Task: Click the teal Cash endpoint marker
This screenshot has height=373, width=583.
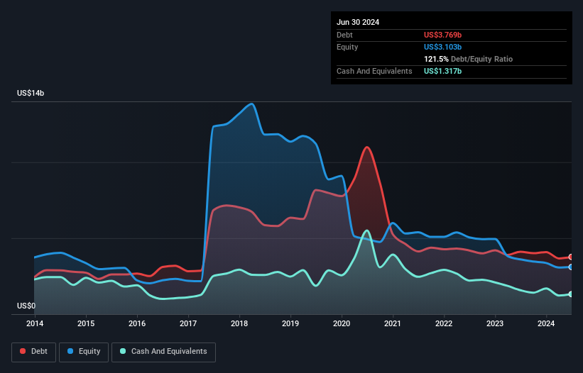Action: pyautogui.click(x=571, y=294)
